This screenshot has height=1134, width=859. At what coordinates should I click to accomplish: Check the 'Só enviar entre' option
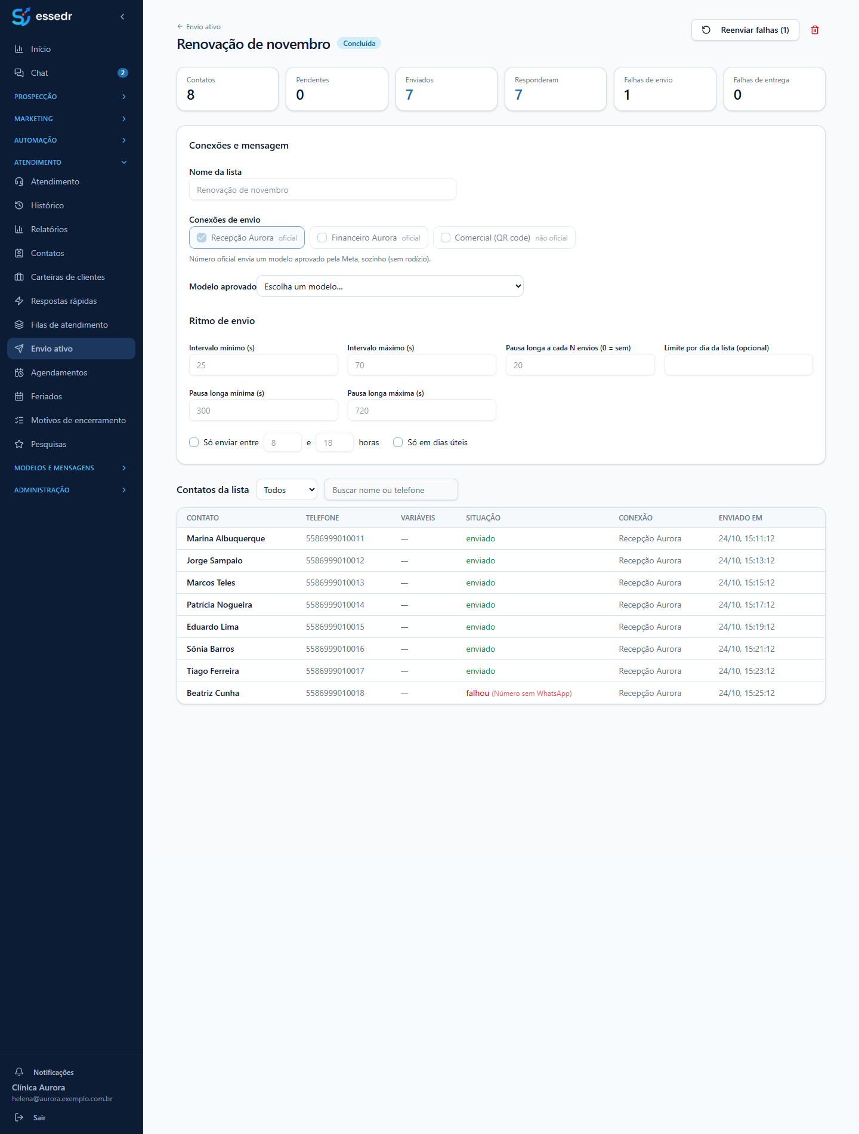(x=194, y=442)
